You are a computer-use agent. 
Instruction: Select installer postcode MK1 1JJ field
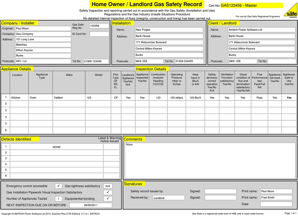(x=43, y=61)
